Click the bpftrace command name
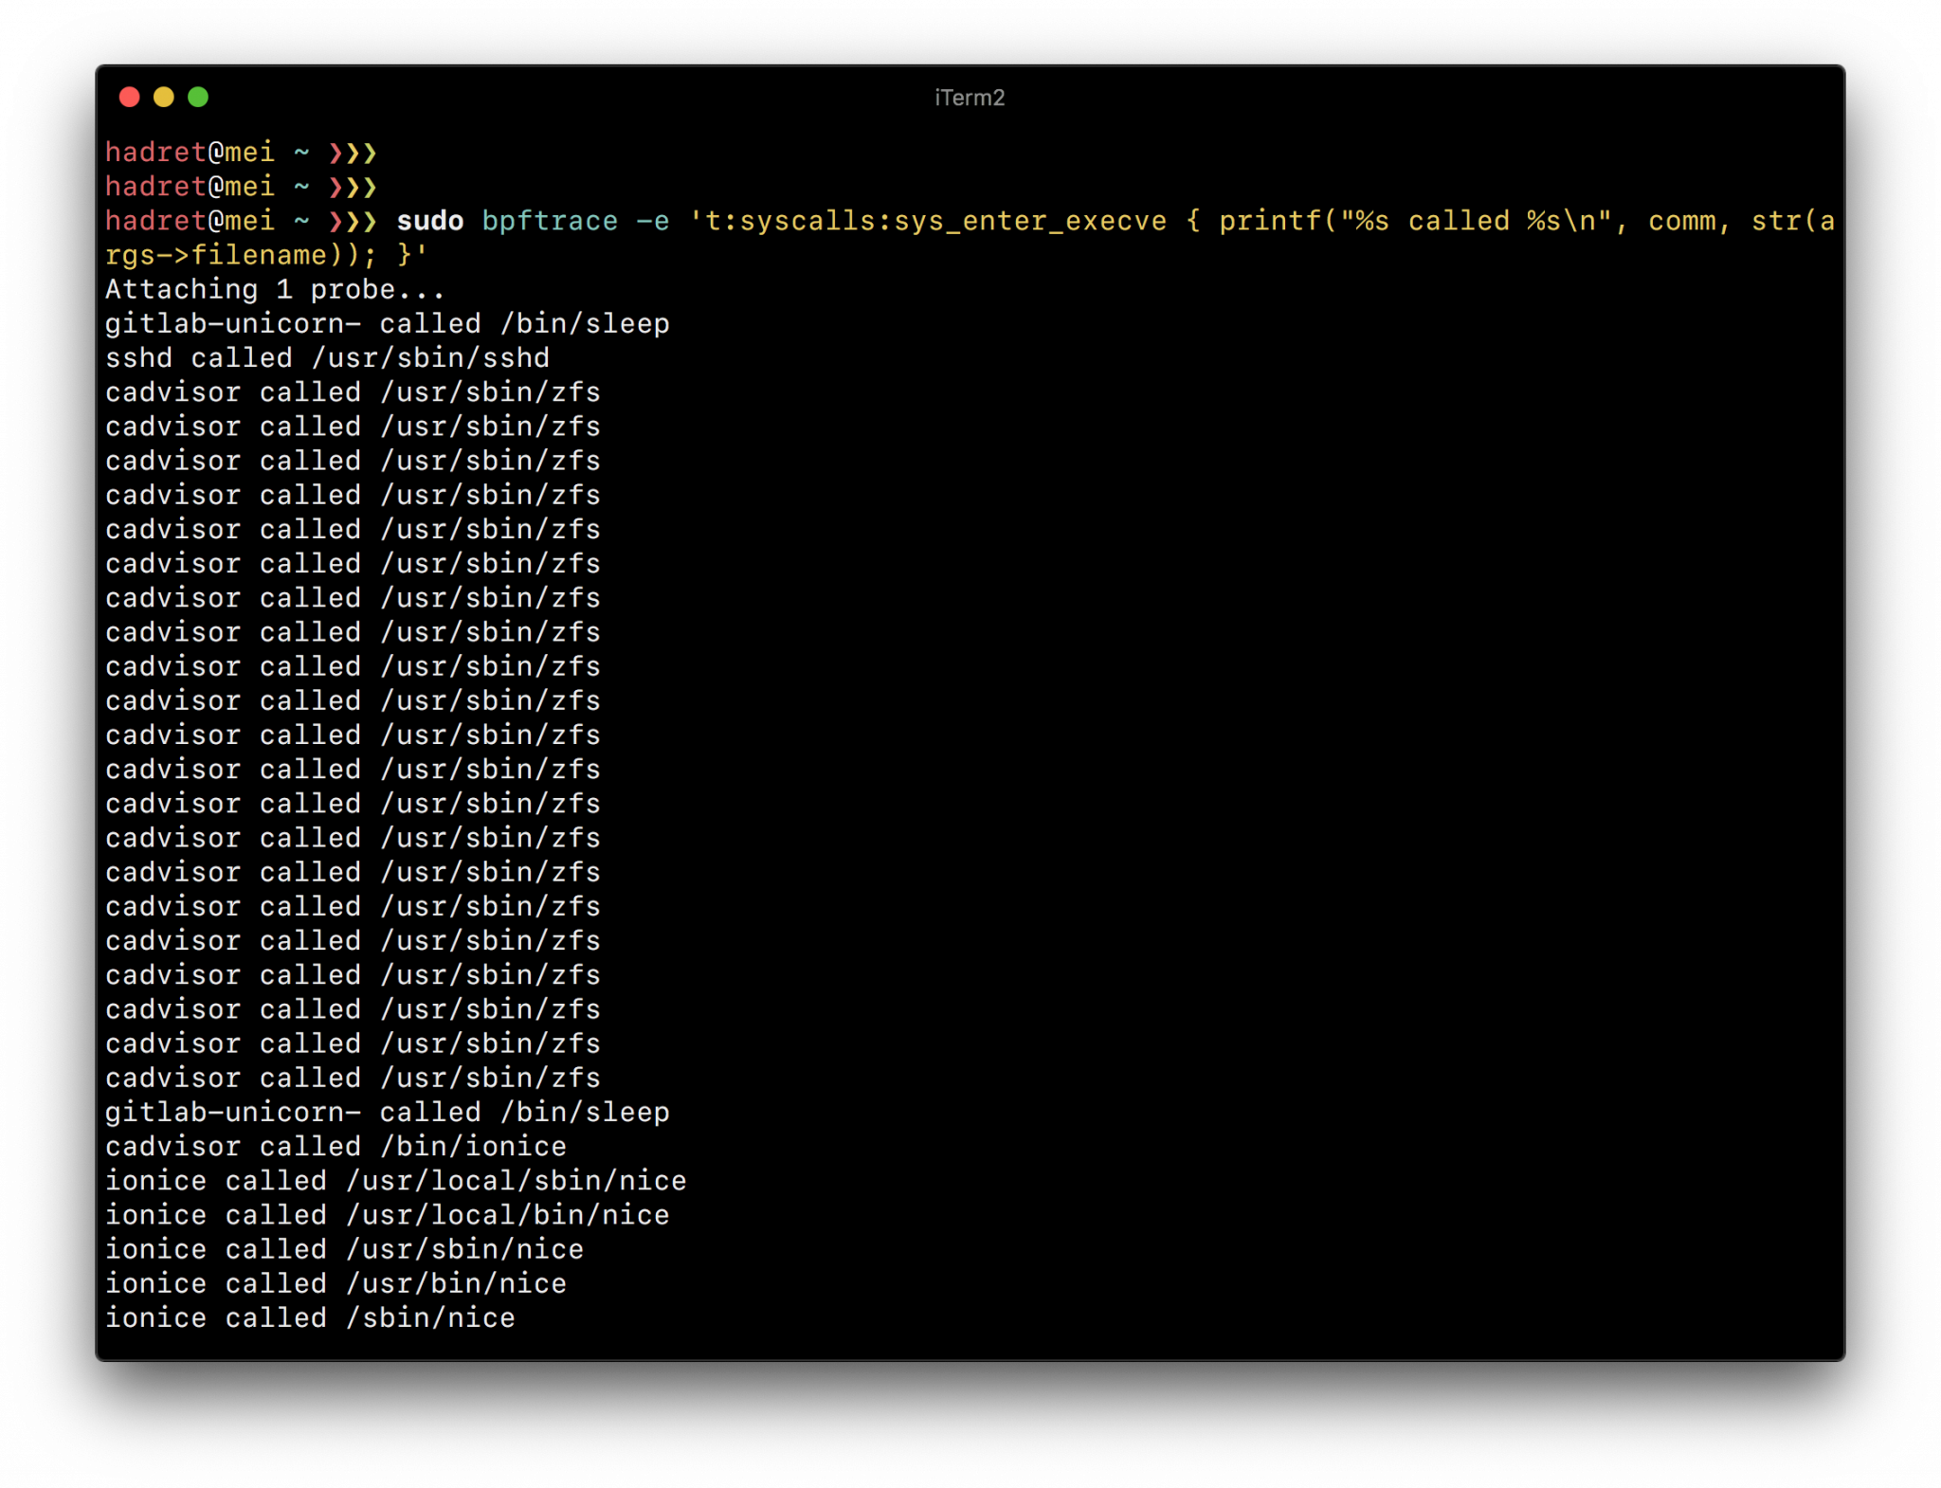 click(549, 221)
